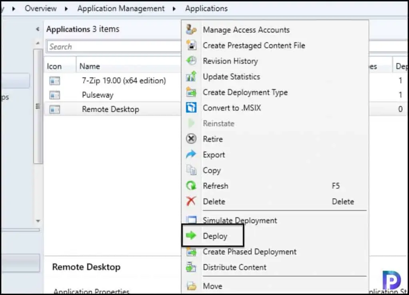Click the Update Statistics chart icon
This screenshot has height=295, width=409.
[x=191, y=76]
